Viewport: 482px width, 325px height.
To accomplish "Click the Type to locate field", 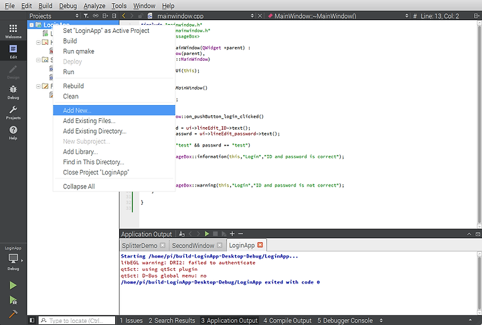I will coord(77,320).
